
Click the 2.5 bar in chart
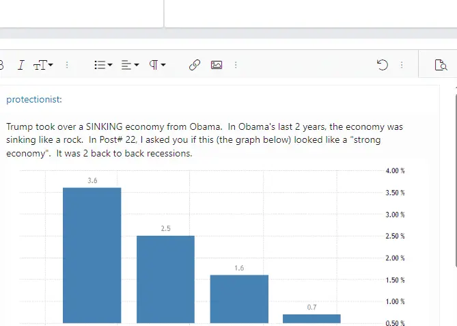point(165,277)
